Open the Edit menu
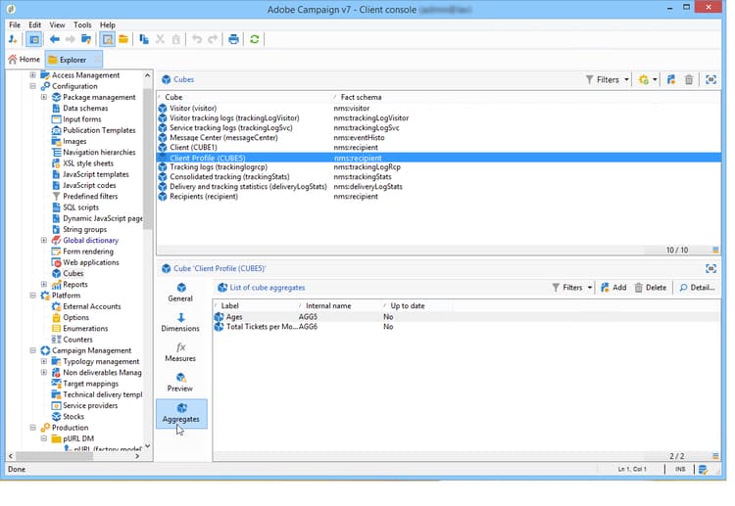Image resolution: width=735 pixels, height=506 pixels. (34, 24)
